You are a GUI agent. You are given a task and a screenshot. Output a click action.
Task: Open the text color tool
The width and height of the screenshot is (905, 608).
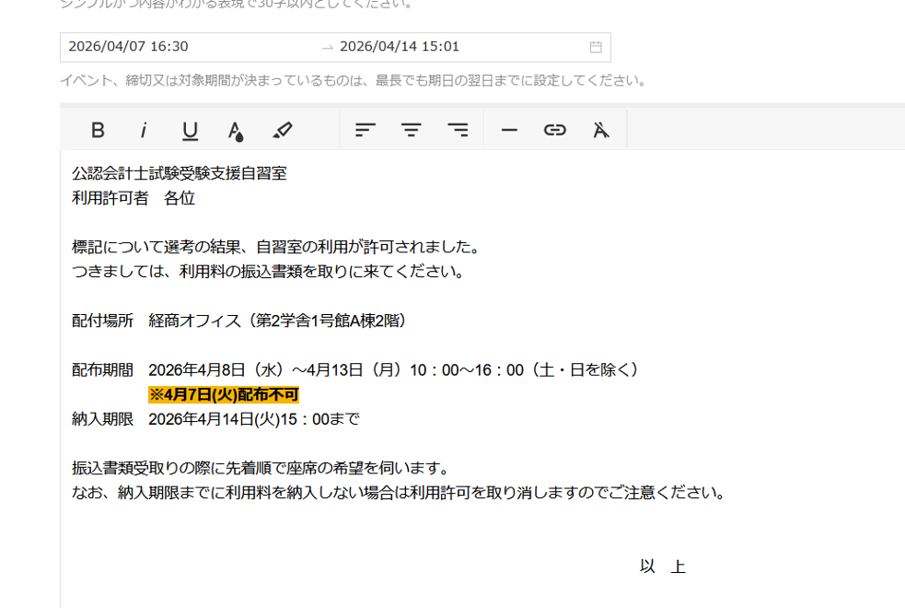[236, 131]
